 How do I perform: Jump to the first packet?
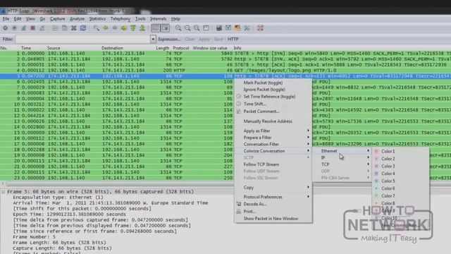coord(133,28)
